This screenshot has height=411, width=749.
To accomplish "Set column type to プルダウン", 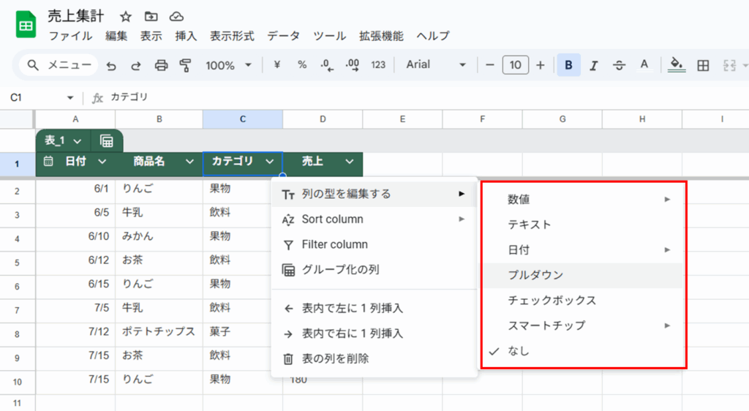I will pos(584,276).
